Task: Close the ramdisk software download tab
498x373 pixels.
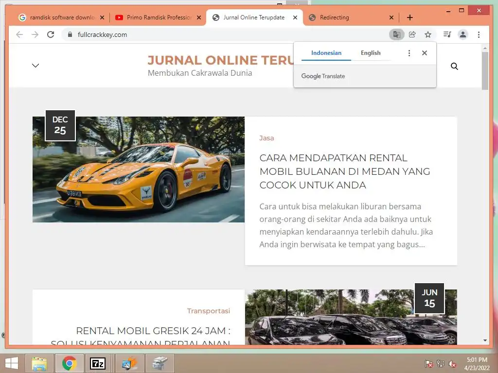Action: 102,17
